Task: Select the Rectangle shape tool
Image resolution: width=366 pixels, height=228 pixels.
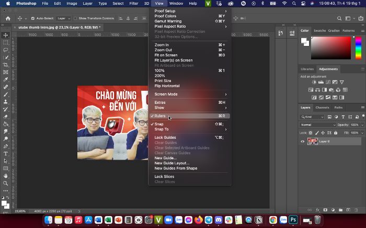Action: coord(6,169)
